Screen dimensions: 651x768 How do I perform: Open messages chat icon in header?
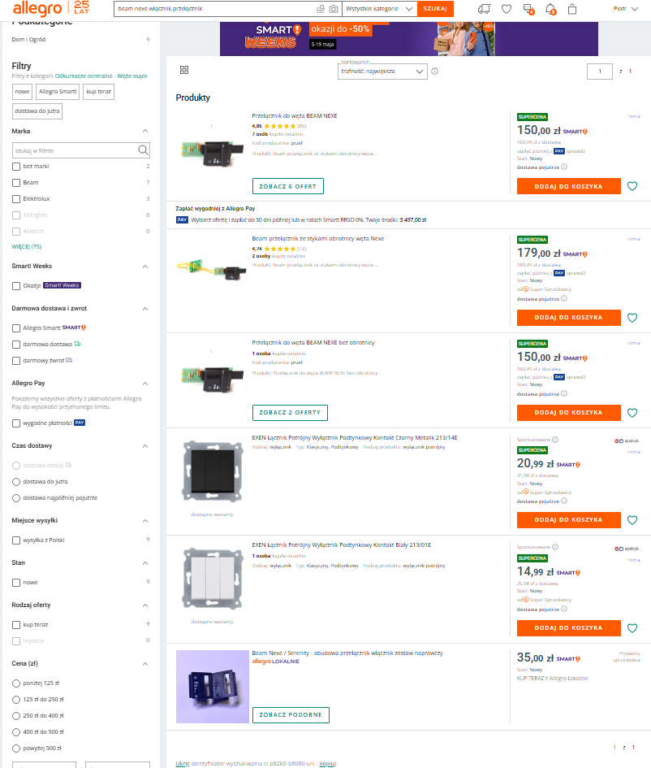(x=528, y=9)
